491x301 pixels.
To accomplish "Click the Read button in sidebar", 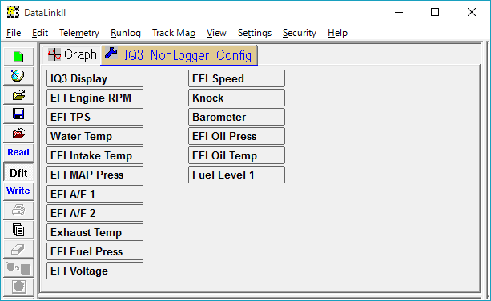I will 18,152.
